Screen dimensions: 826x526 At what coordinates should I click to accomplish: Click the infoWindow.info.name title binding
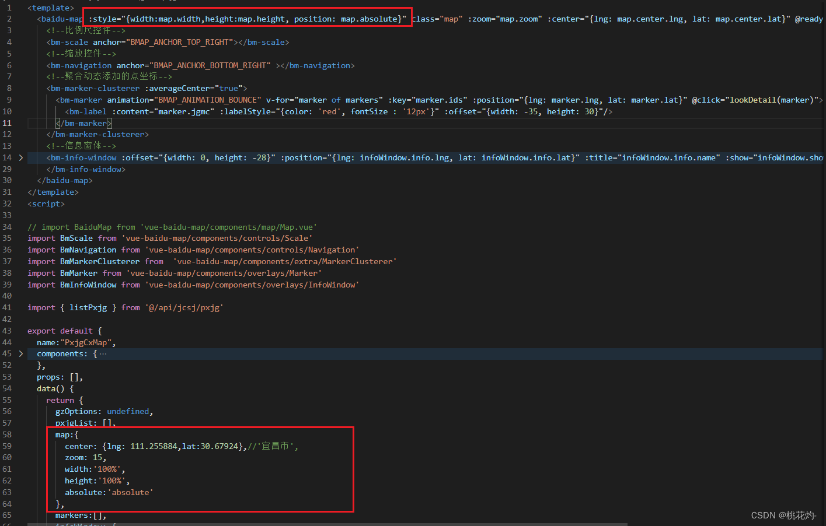click(x=653, y=158)
